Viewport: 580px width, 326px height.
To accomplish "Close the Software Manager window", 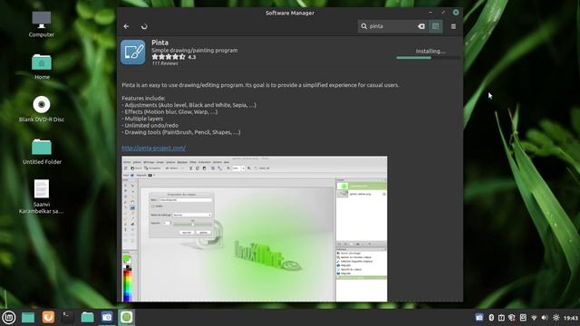I will tap(456, 13).
